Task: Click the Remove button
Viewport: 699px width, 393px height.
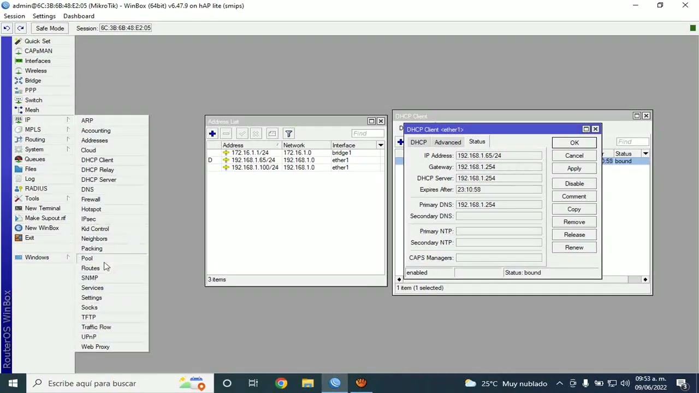Action: [x=574, y=222]
